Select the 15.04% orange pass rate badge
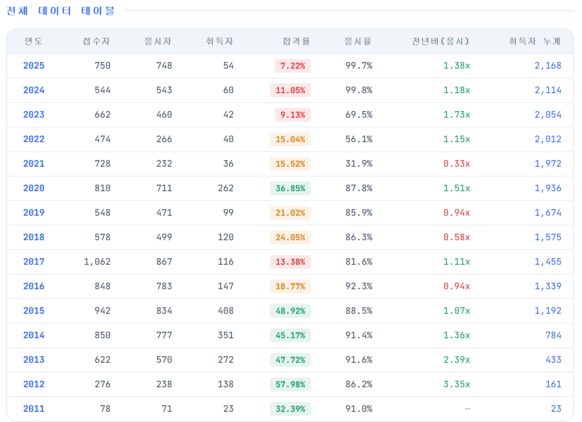The height and width of the screenshot is (422, 582). pos(290,139)
